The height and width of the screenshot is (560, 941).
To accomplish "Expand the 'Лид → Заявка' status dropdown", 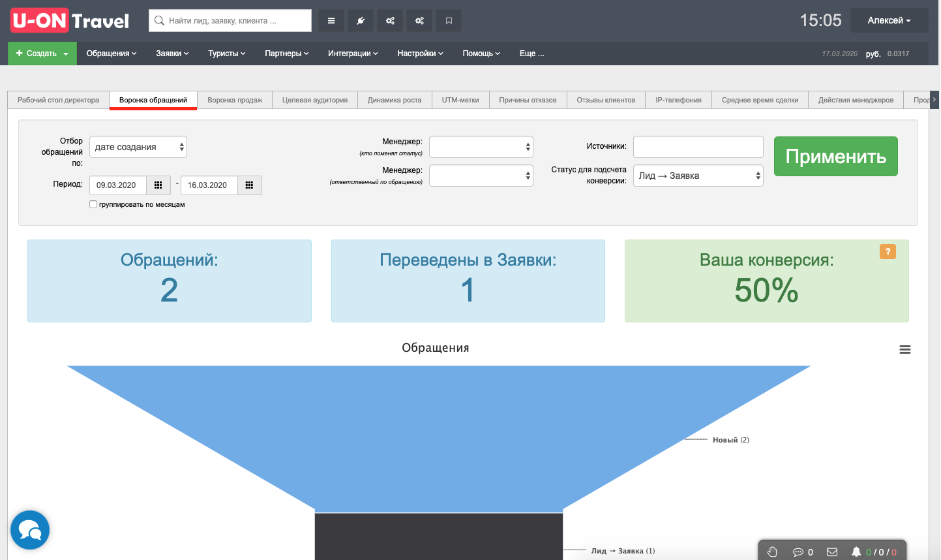I will 698,176.
